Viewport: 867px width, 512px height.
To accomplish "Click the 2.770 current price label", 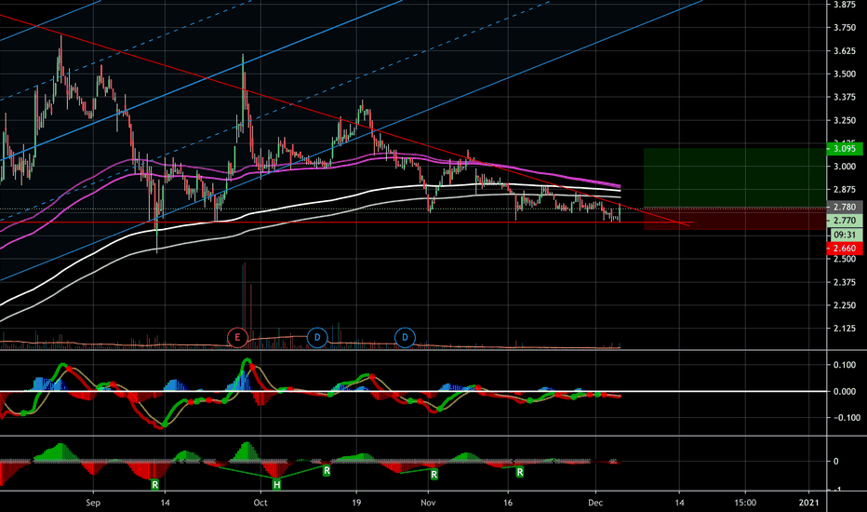I will coord(845,221).
